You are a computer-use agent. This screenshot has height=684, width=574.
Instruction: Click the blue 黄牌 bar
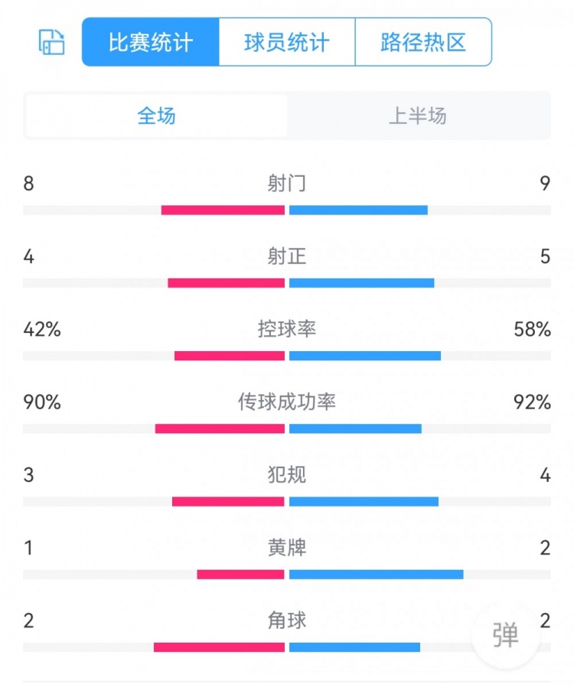click(x=376, y=574)
